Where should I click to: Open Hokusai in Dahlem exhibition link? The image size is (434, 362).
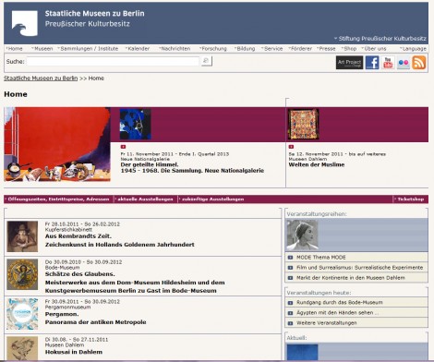(x=74, y=352)
